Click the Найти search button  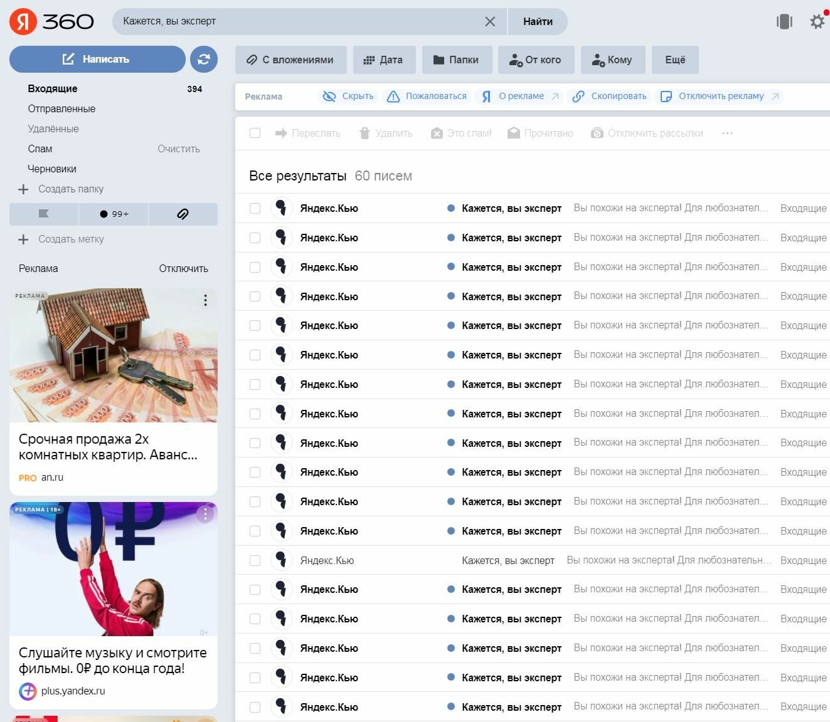538,21
